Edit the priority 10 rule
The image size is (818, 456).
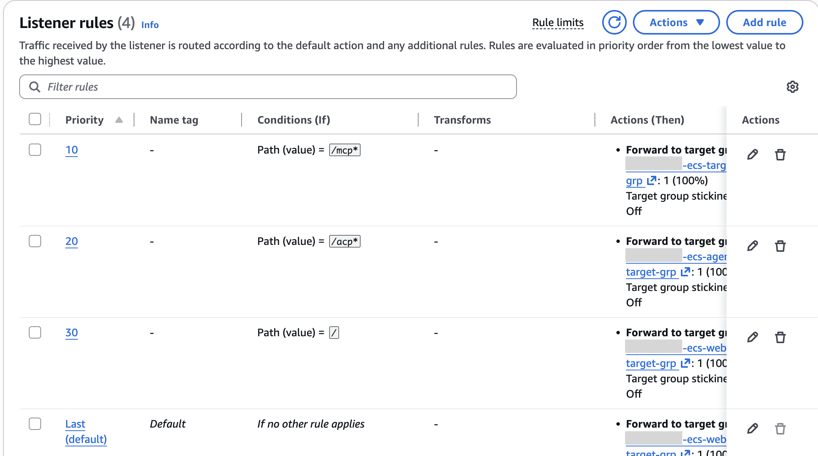click(753, 155)
